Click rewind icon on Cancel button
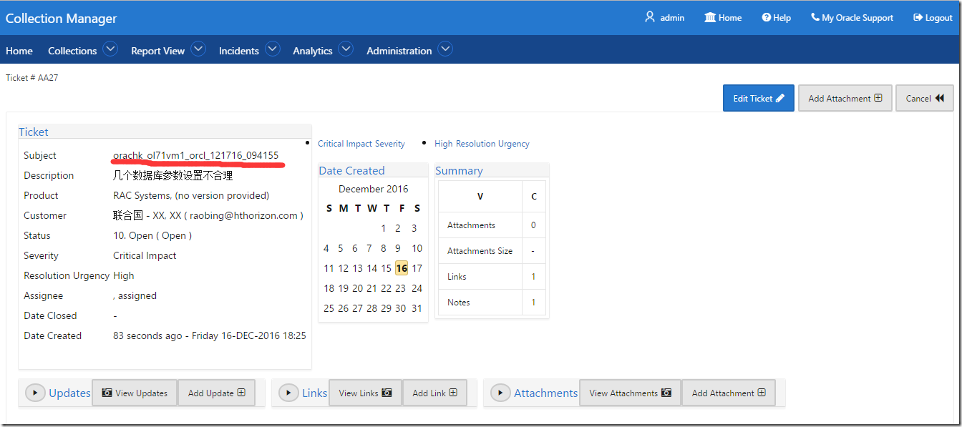Screen dimensions: 962x427 click(940, 99)
